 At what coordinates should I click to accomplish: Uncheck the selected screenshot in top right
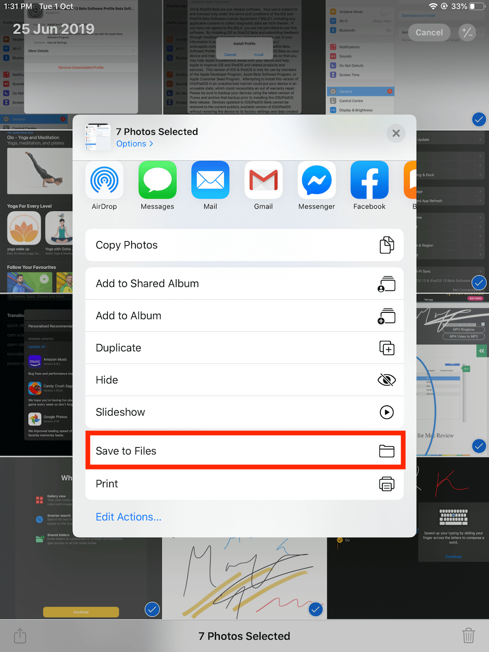tap(479, 119)
